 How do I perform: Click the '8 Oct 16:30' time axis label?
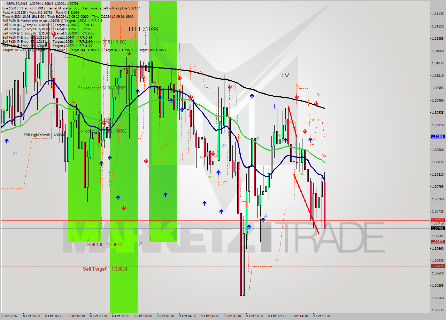[54, 316]
